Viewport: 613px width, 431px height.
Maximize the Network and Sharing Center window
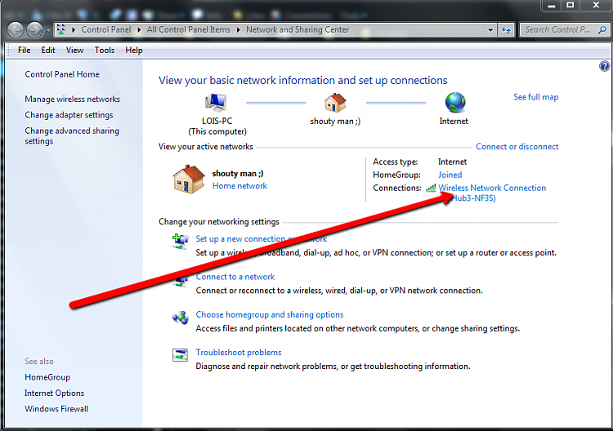tap(570, 6)
